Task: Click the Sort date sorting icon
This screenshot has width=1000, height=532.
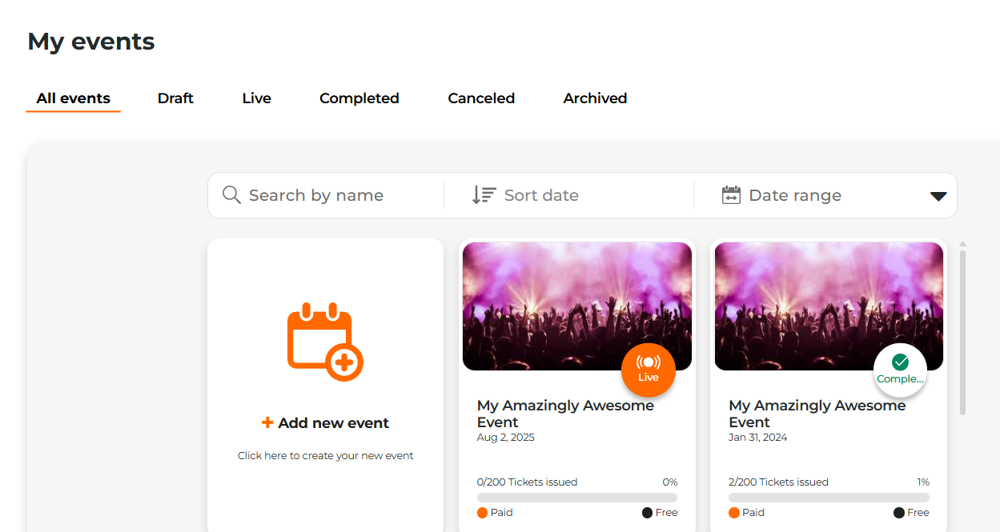Action: (x=483, y=194)
